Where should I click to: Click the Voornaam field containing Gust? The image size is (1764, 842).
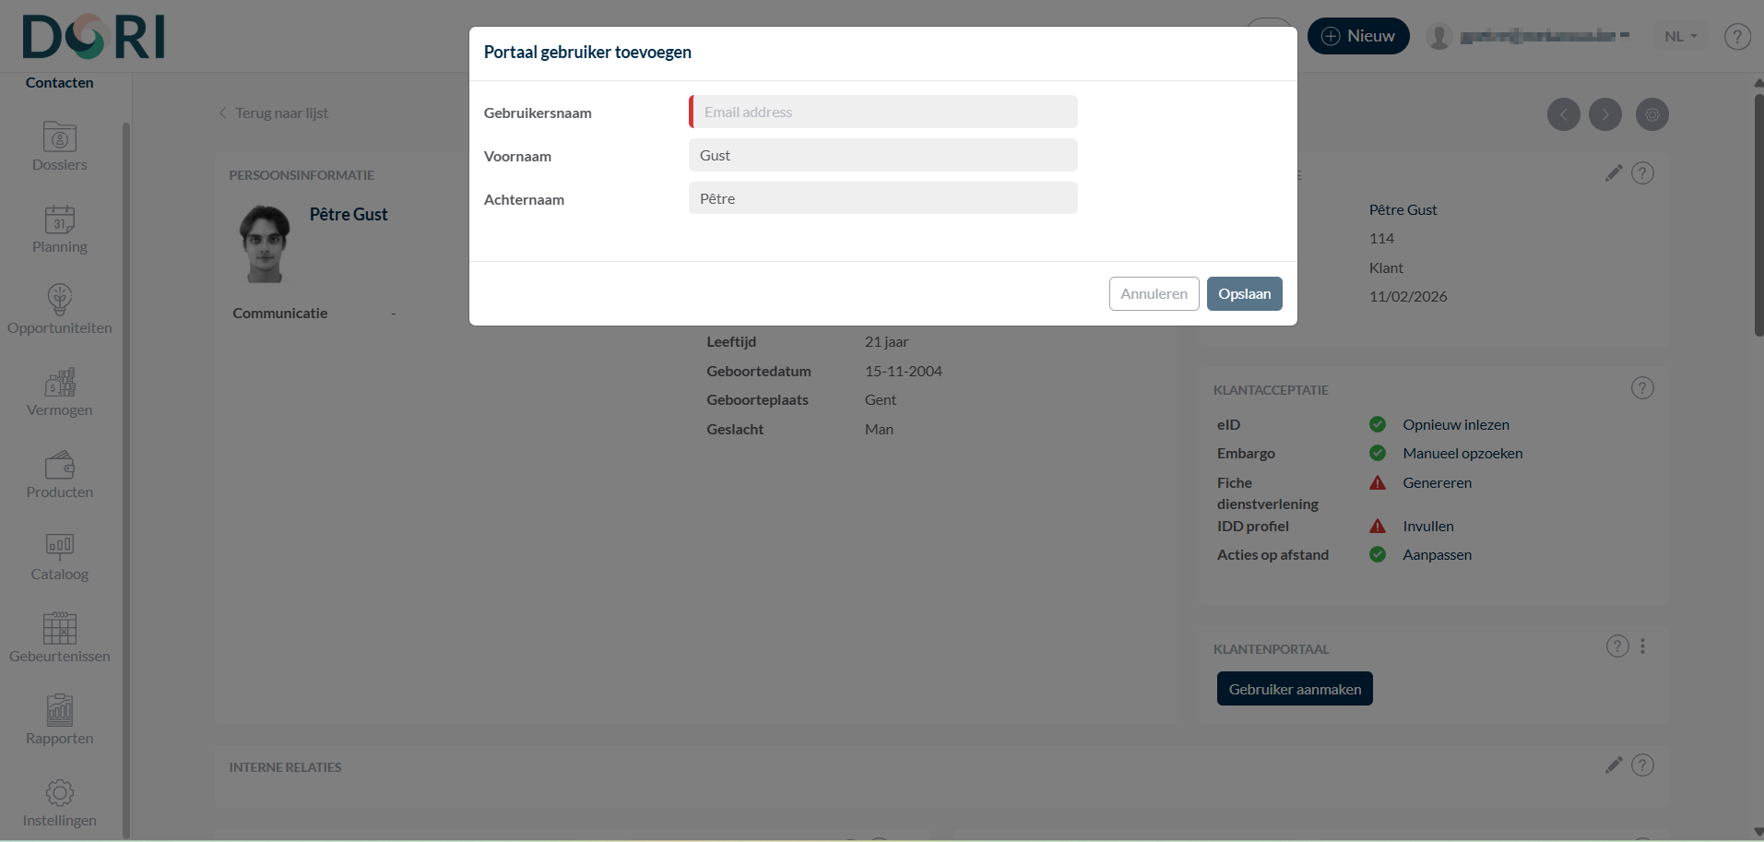pos(883,155)
